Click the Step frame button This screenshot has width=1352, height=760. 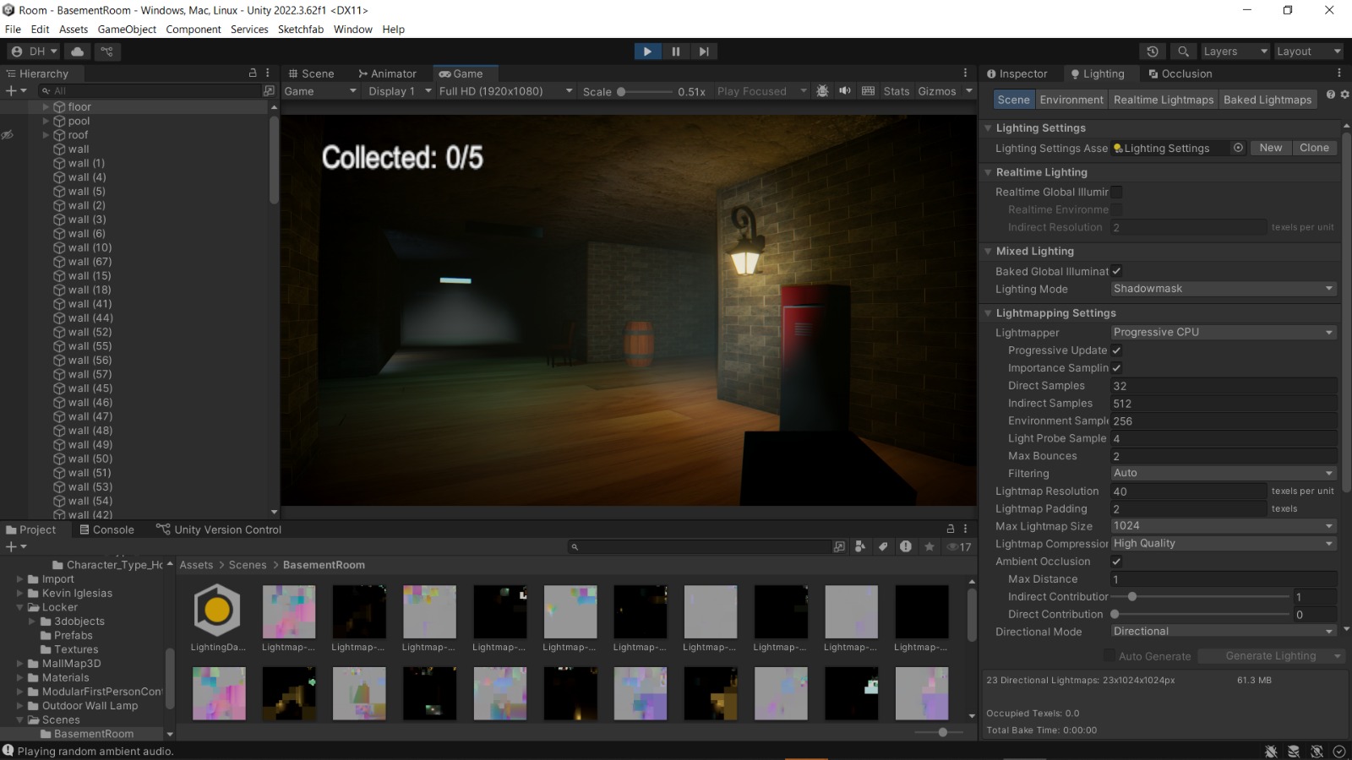[x=705, y=51]
